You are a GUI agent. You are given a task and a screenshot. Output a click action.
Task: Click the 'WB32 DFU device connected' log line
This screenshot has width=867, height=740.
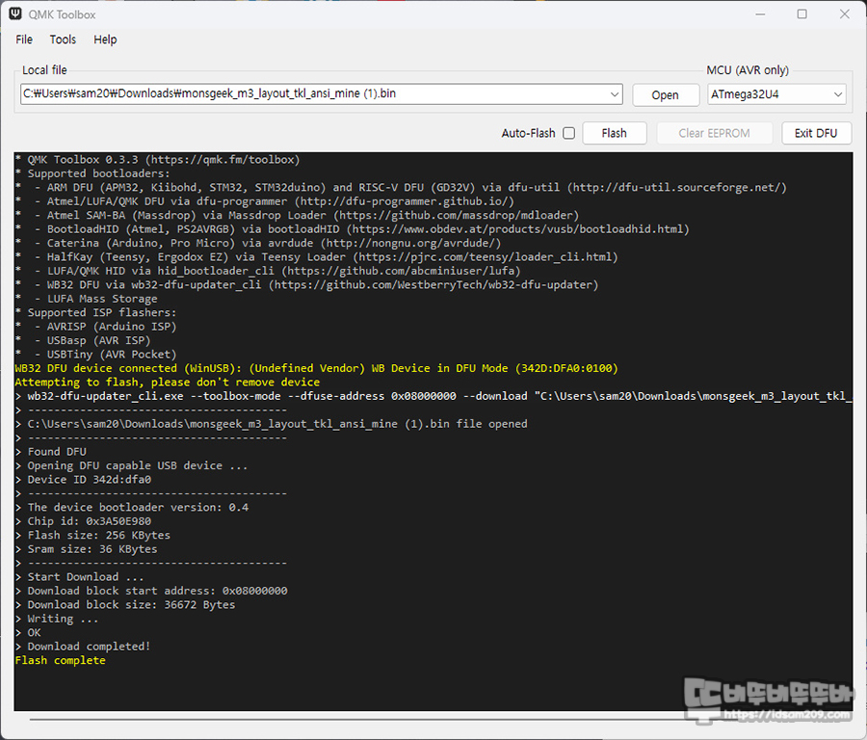click(316, 368)
